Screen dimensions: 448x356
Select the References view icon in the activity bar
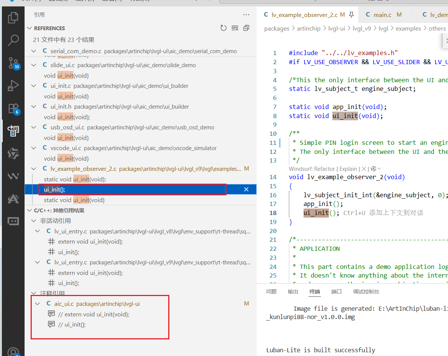pyautogui.click(x=13, y=131)
